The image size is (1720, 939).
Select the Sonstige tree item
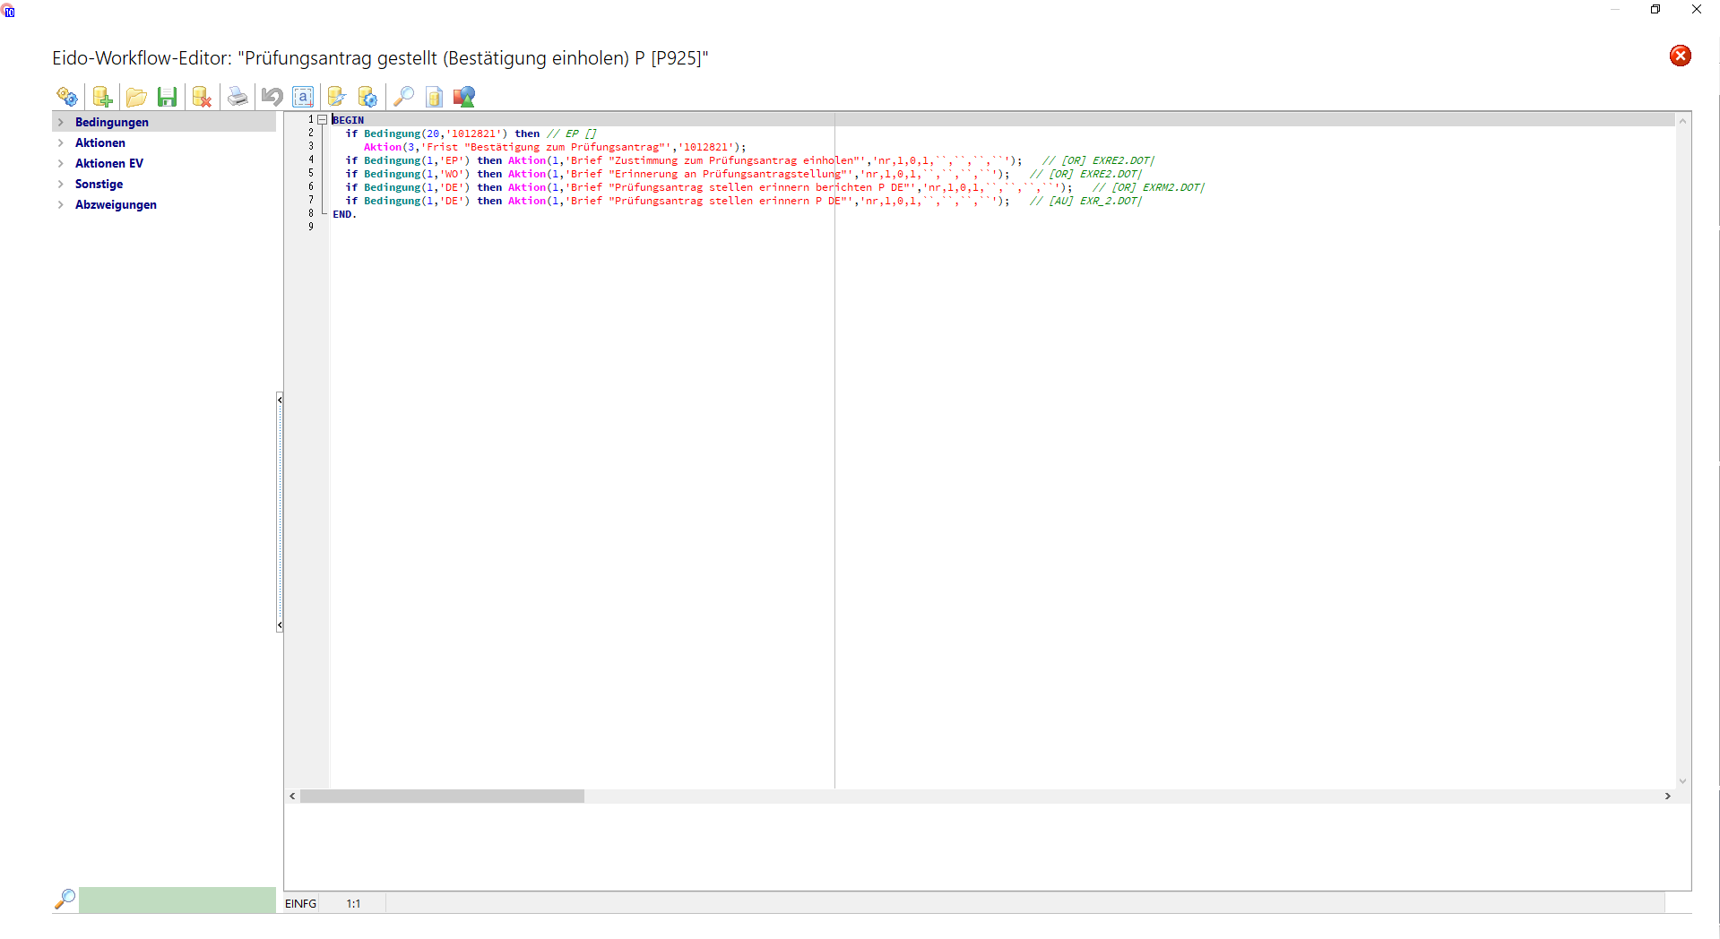point(99,185)
